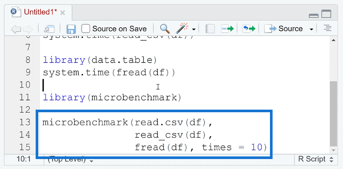Toggle Source on Save checkbox
This screenshot has width=343, height=169.
[x=86, y=29]
